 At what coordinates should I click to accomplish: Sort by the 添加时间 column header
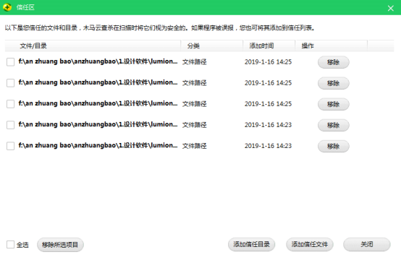coord(269,46)
